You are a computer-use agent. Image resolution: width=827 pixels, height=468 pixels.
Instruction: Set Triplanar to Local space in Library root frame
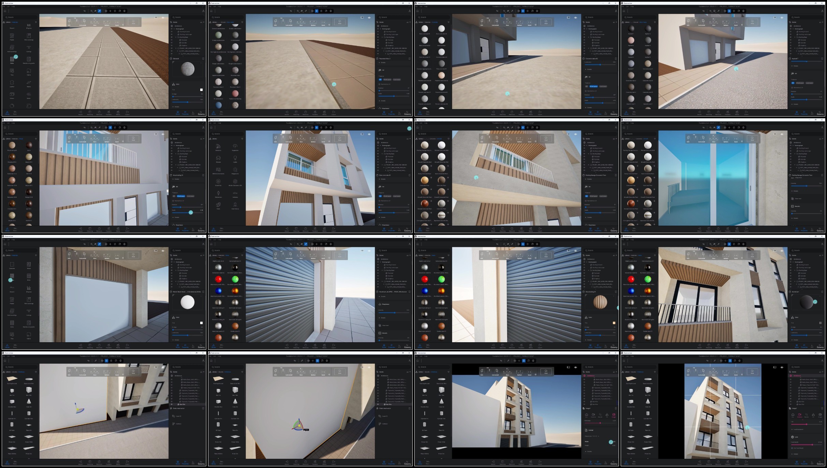[x=397, y=196]
